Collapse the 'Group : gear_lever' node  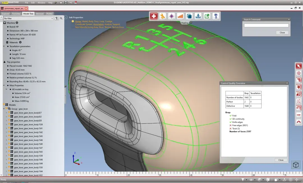4,109
